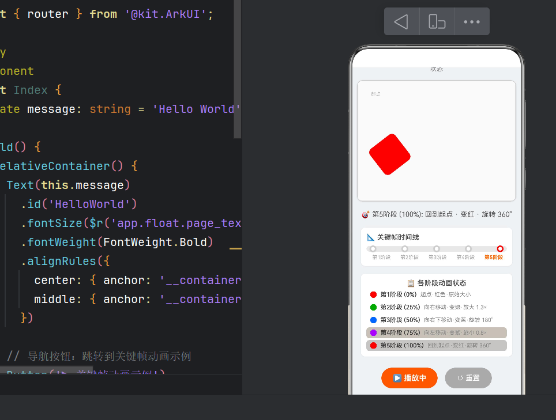Screen dimensions: 556x420
Task: Click the Text(this.message) code line
Action: [69, 185]
